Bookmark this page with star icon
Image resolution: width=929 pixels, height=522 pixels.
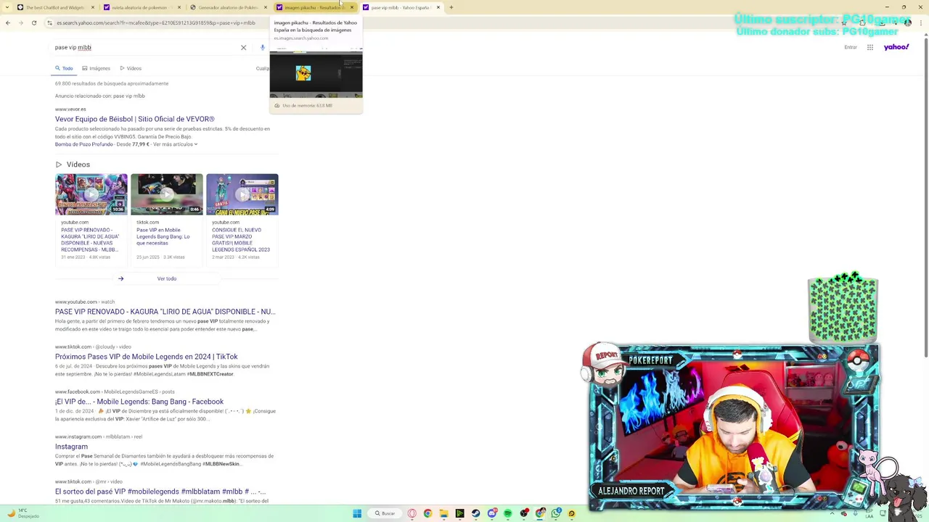(844, 23)
